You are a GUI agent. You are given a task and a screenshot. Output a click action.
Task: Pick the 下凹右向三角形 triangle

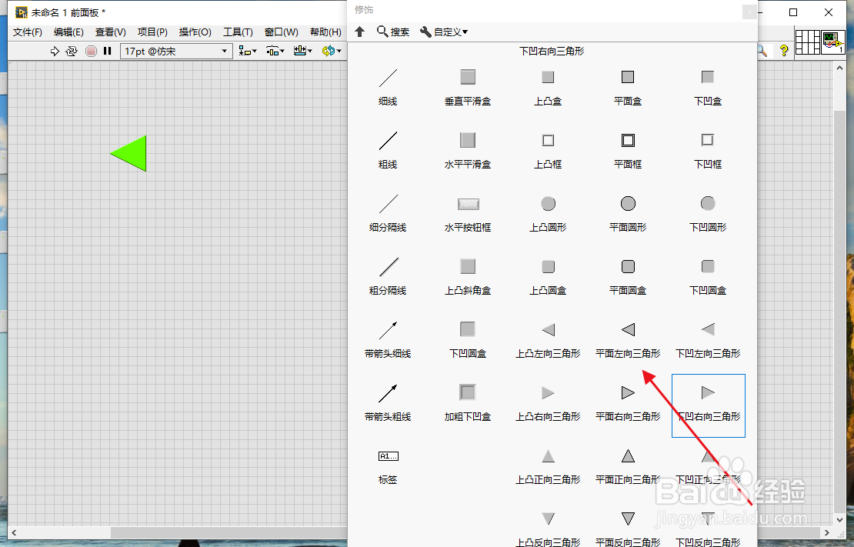(x=708, y=405)
